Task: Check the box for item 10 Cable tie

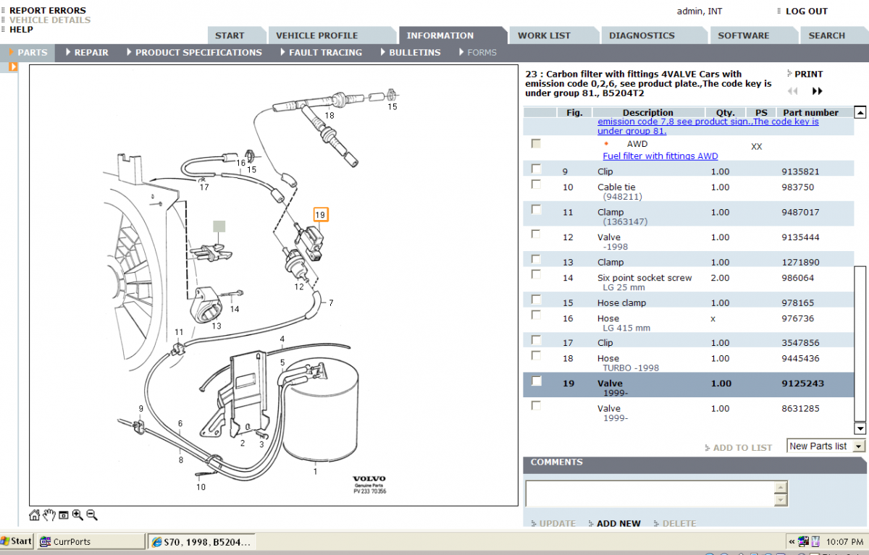Action: (536, 185)
